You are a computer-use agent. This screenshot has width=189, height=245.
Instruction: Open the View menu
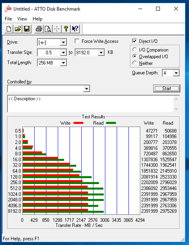(x=22, y=19)
